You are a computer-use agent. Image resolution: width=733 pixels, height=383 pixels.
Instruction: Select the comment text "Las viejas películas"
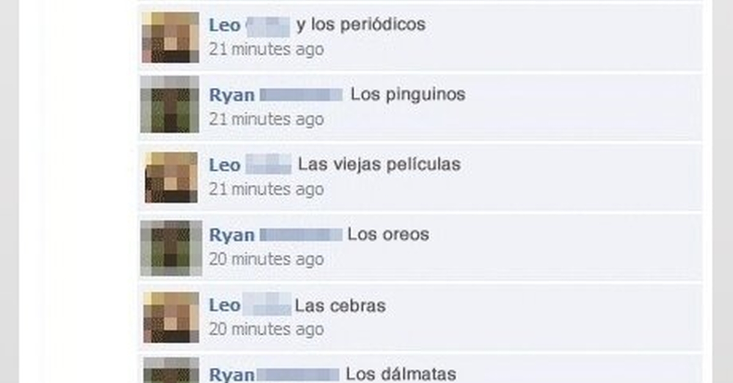point(379,165)
